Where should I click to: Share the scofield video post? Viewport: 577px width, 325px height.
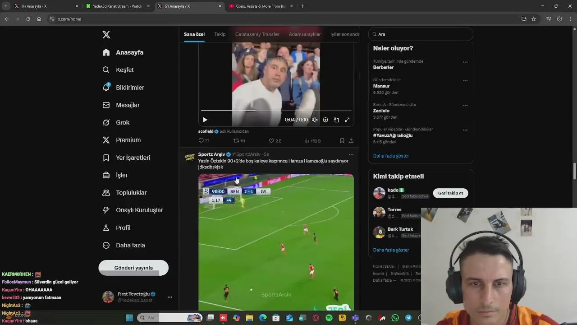(x=351, y=141)
